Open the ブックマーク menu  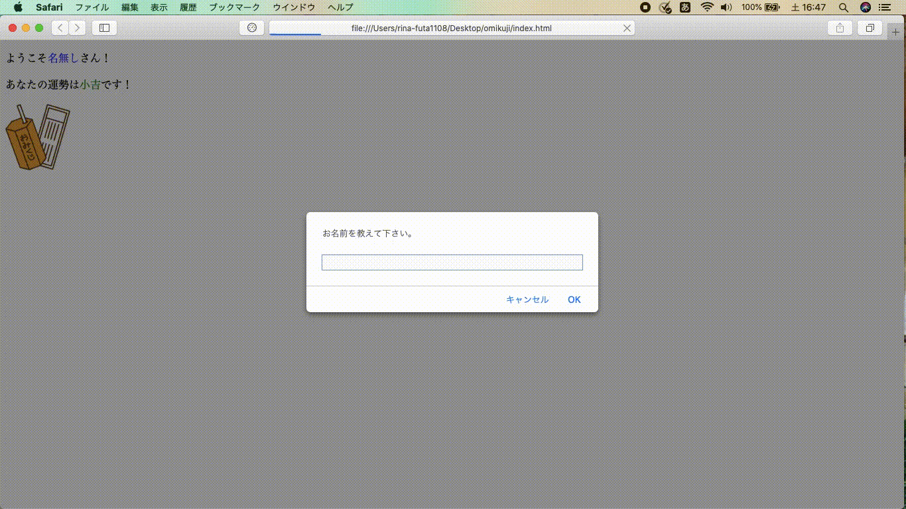click(x=235, y=7)
